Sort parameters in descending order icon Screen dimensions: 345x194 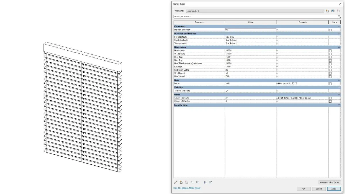210,182
